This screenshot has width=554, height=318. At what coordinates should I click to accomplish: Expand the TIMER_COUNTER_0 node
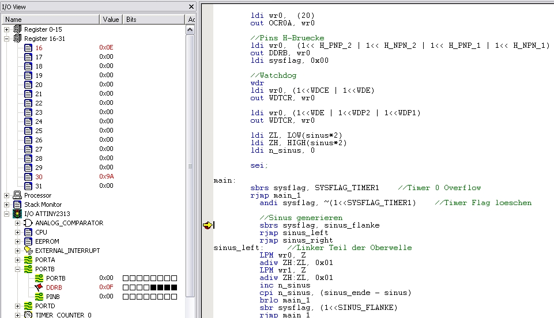pos(17,315)
